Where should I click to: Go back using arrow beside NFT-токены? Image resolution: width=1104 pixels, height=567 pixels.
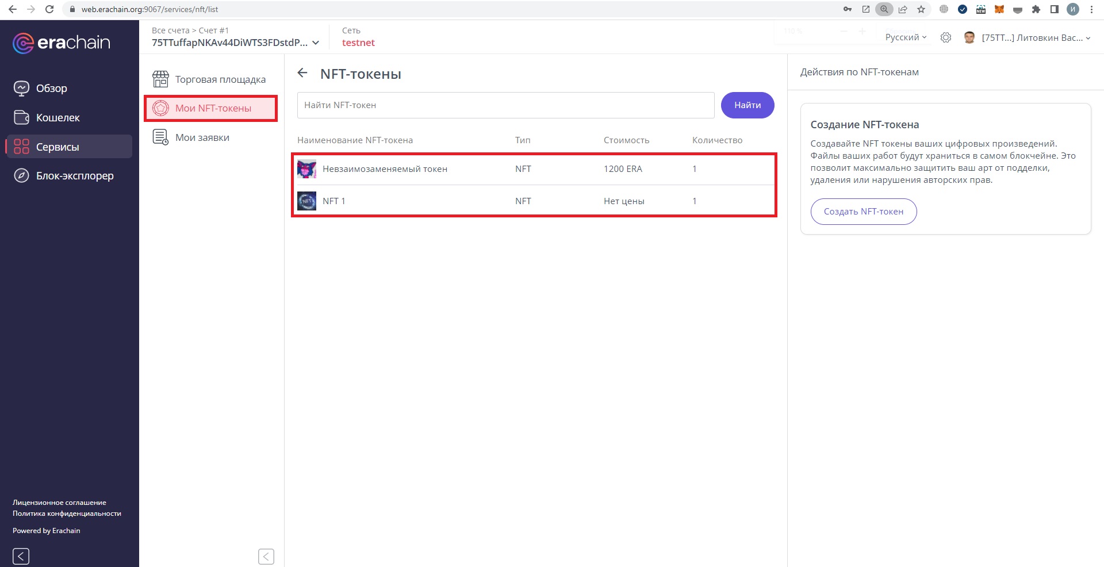tap(302, 73)
